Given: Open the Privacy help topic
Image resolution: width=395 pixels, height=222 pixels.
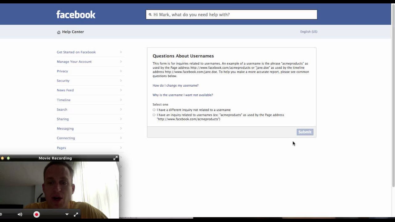Looking at the screenshot, I should click(x=62, y=71).
